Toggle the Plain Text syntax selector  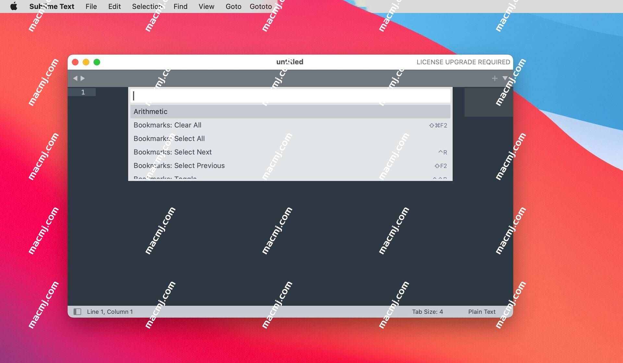(482, 311)
